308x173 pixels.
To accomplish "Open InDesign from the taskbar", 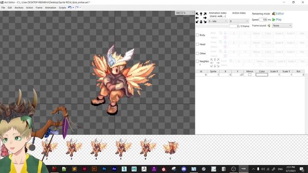I will pos(84,169).
